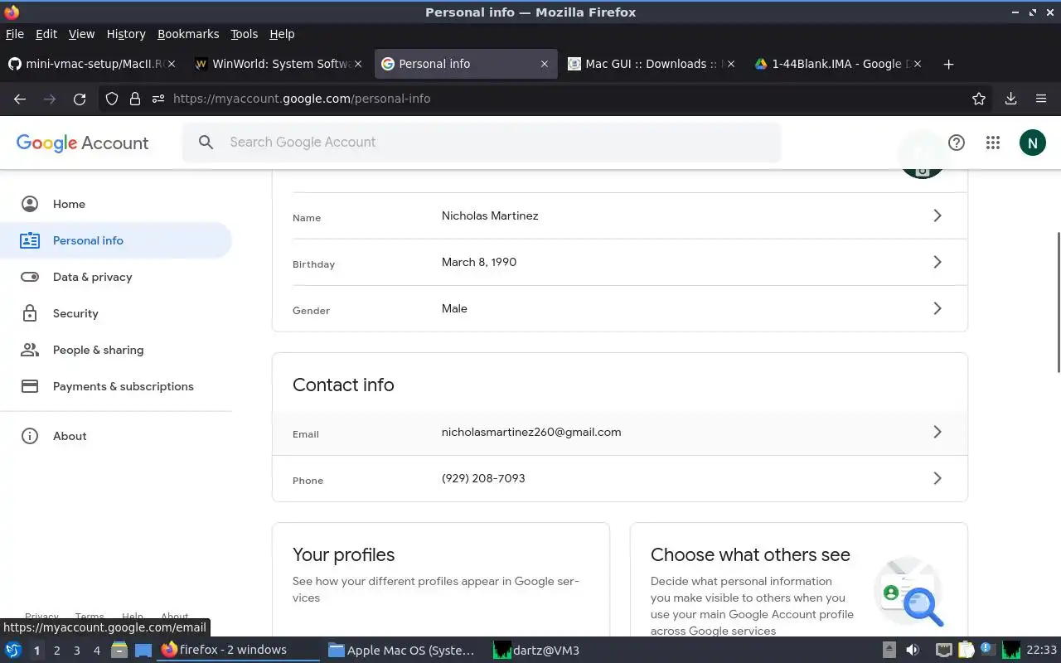Open the taskbar start menu icon
Viewport: 1061px width, 663px height.
point(12,650)
